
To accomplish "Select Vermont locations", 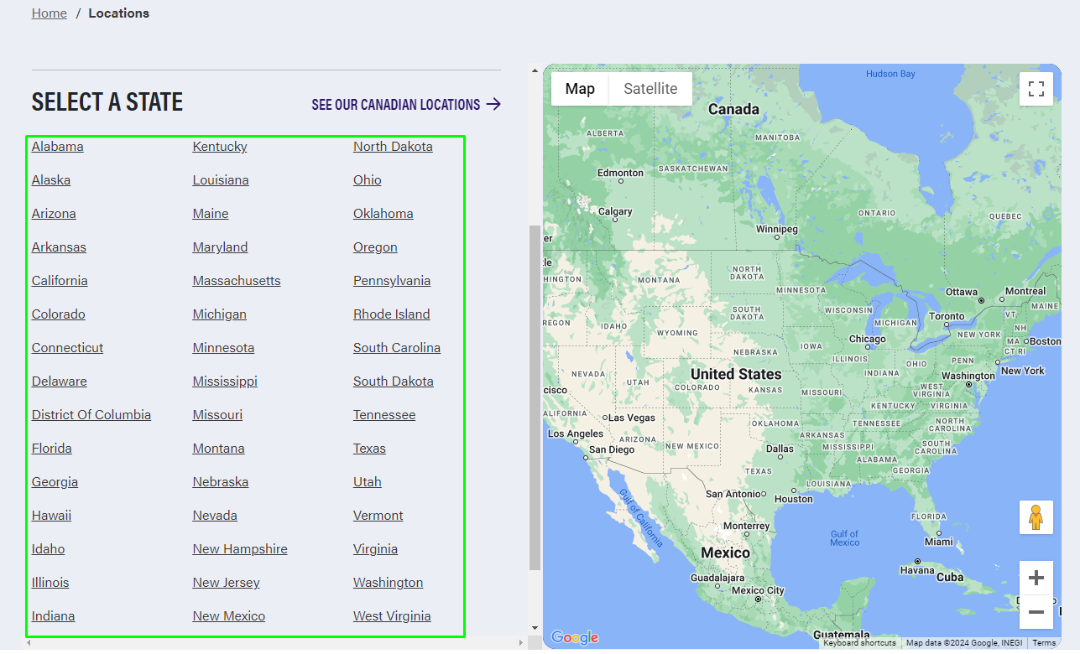I will (x=378, y=516).
